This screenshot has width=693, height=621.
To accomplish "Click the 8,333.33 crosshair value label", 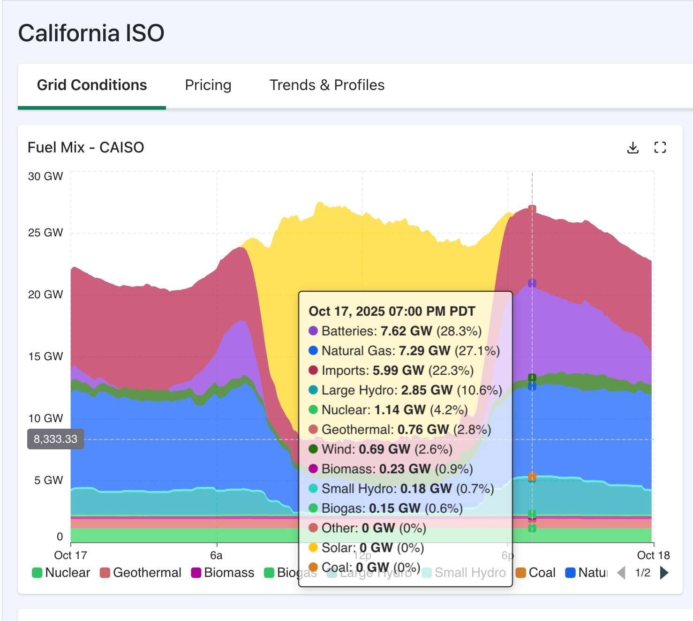I will (55, 439).
